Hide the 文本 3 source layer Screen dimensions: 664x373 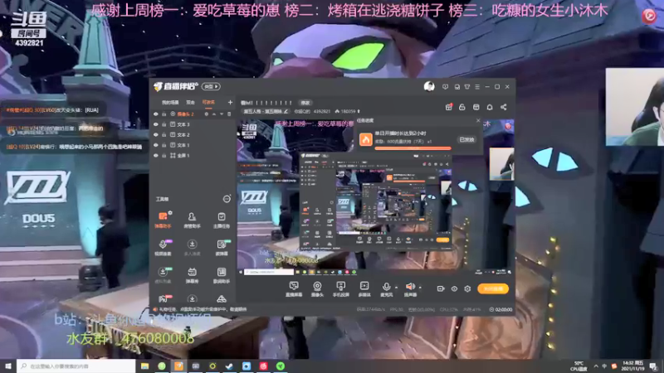tap(156, 124)
